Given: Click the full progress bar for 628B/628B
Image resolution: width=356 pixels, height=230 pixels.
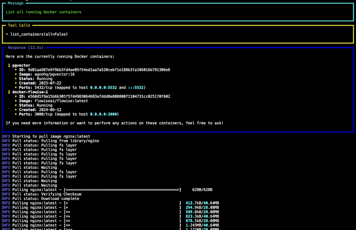Looking at the screenshot, I should [x=122, y=190].
